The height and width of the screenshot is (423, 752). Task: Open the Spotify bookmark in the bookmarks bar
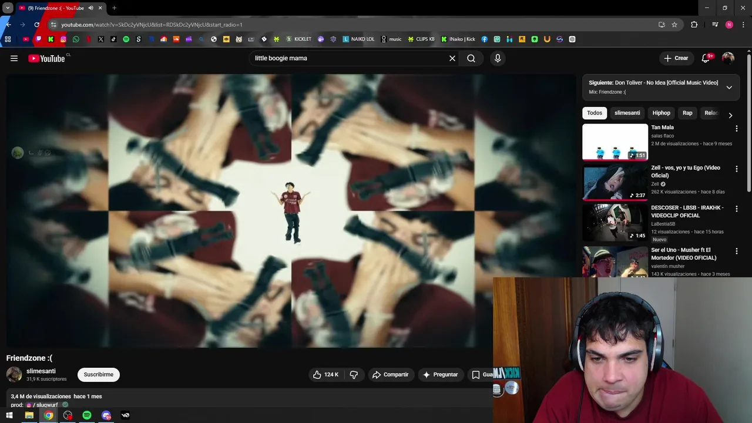pos(126,39)
